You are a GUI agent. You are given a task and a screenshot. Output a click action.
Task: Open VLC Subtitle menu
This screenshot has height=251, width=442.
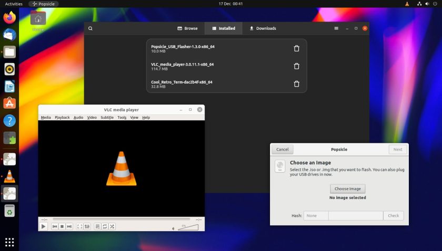tap(107, 117)
